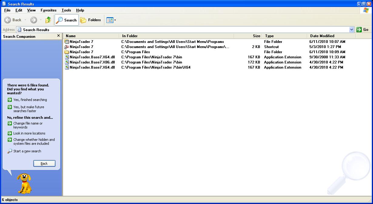Sort results by Type column
Image resolution: width=373 pixels, height=204 pixels.
[285, 36]
